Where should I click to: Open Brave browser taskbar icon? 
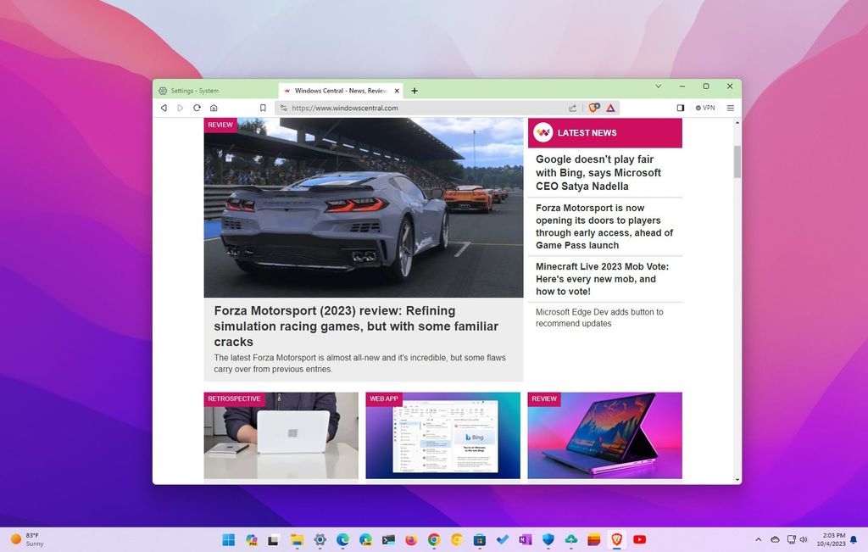617,540
